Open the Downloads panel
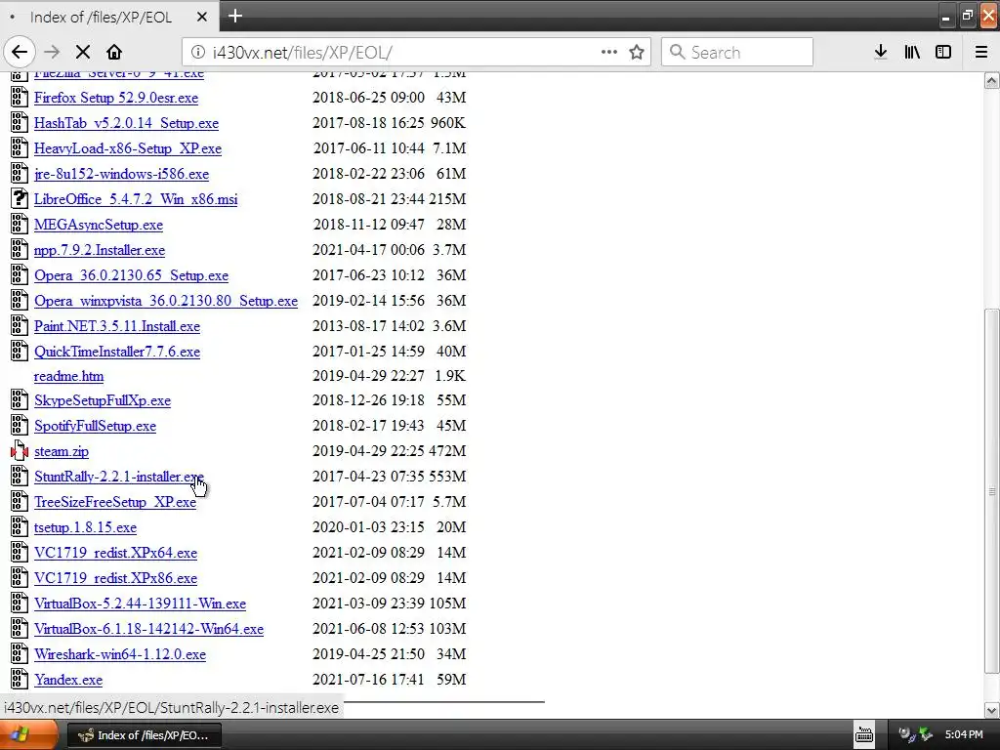 click(881, 53)
